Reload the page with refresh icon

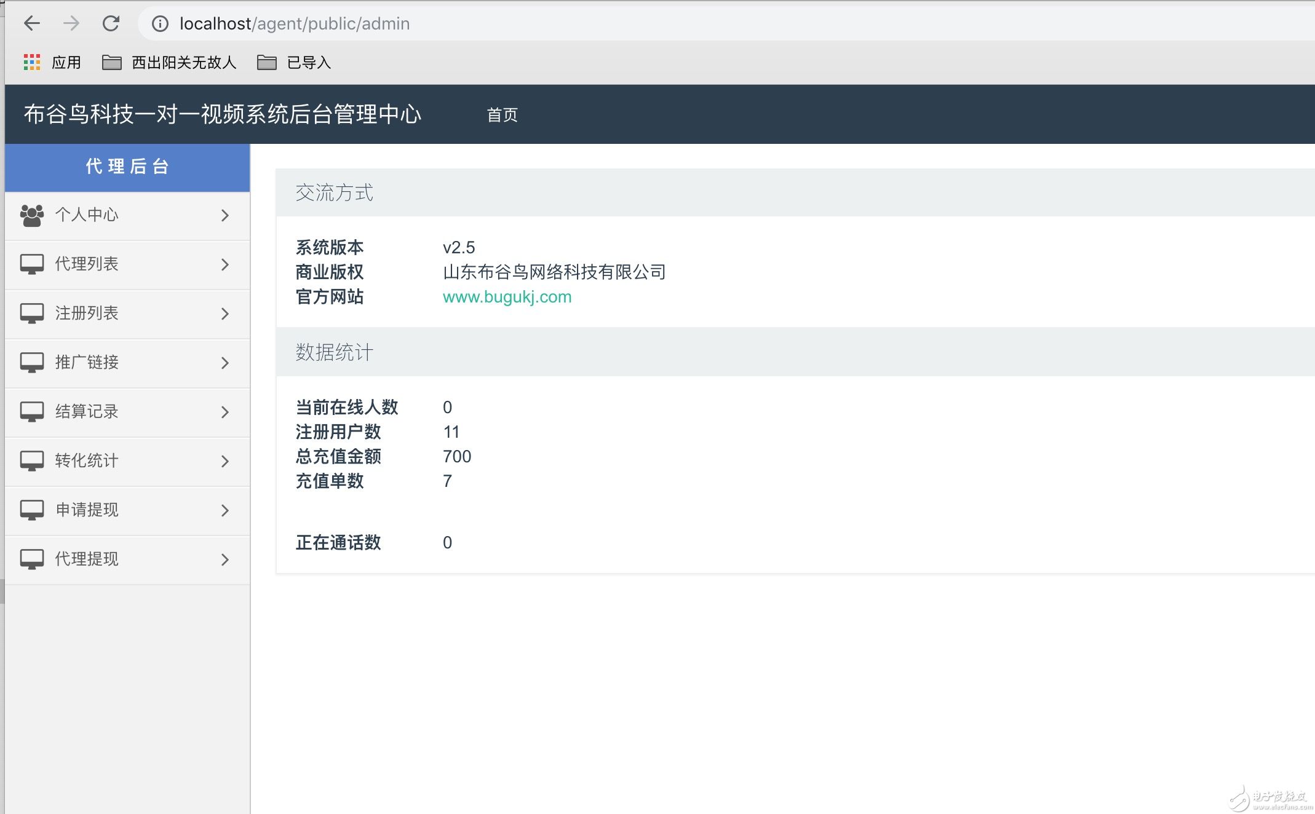(111, 23)
